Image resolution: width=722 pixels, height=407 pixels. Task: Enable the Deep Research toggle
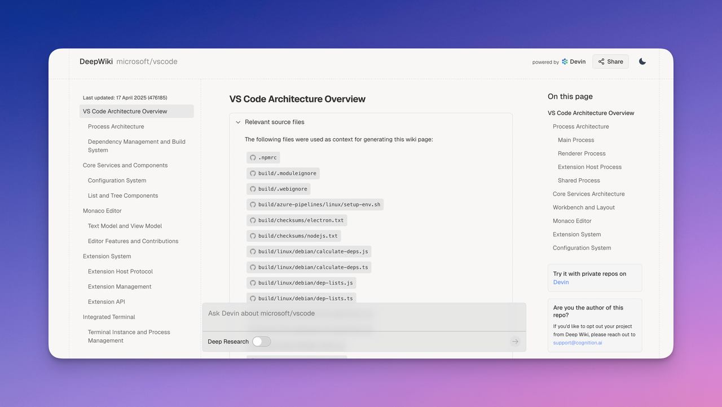[x=261, y=342]
